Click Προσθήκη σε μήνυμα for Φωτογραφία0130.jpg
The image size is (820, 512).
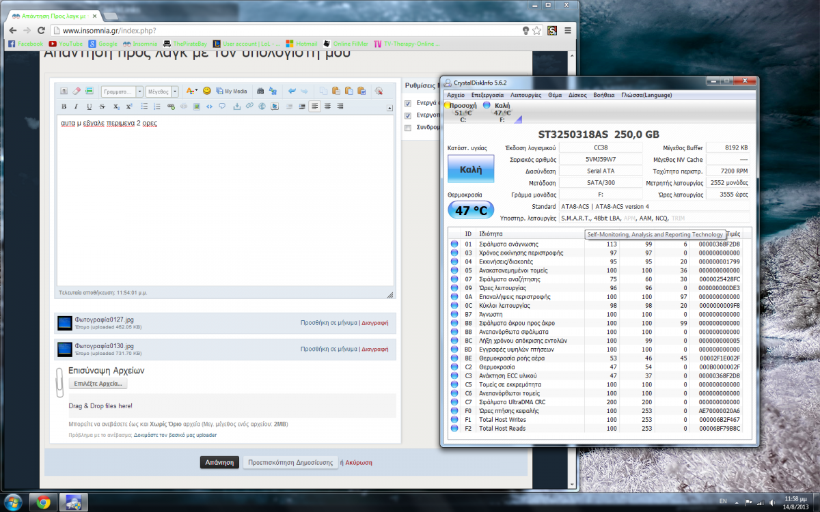click(329, 348)
